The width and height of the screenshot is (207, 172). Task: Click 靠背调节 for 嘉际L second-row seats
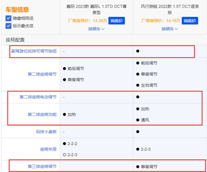coord(76,80)
